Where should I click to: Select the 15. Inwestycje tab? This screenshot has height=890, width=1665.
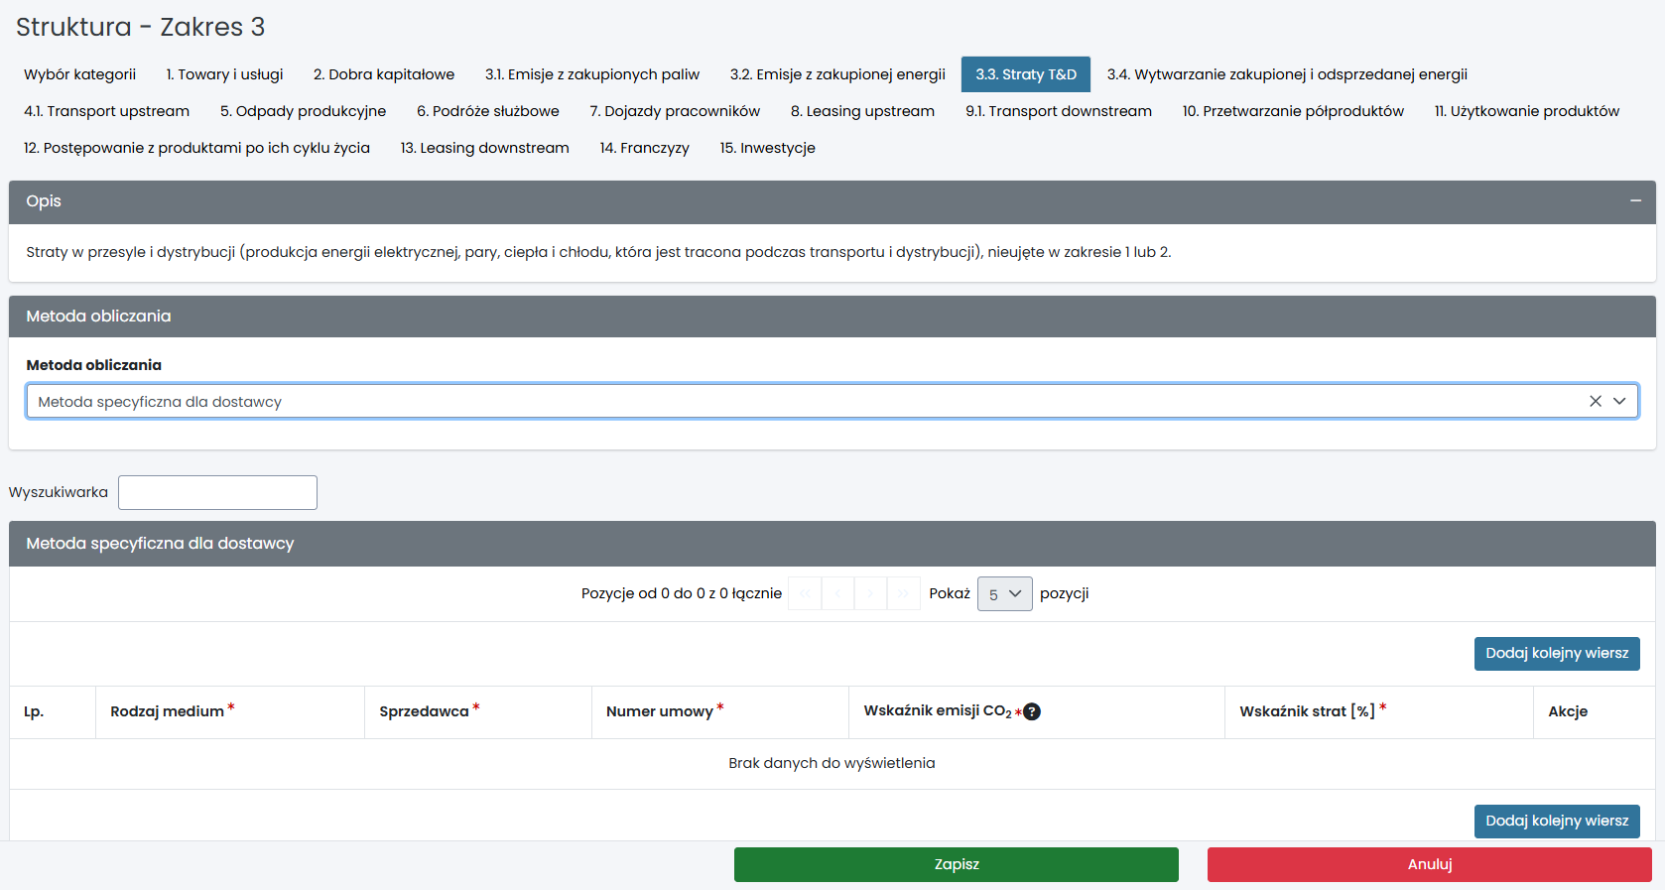767,148
